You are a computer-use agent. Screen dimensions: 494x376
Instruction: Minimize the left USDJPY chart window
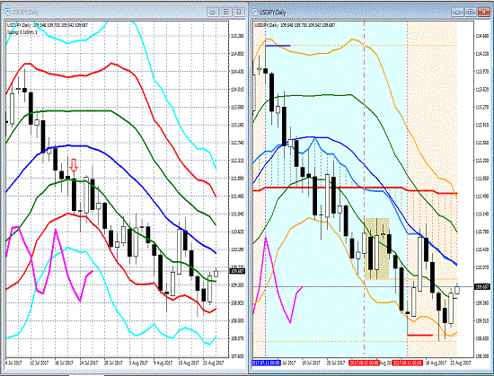point(212,12)
